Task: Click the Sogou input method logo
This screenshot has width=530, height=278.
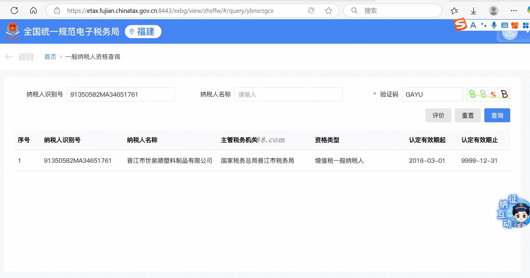Action: 460,24
